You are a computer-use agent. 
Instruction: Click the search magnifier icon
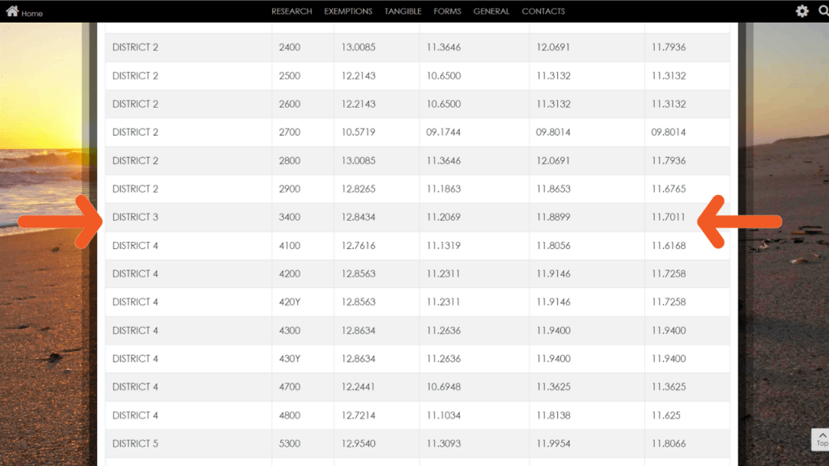point(823,11)
